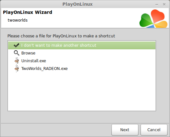The height and width of the screenshot is (137, 170).
Task: Pick the TwoWorlds_RADEON.exe file name
Action: [x=45, y=69]
